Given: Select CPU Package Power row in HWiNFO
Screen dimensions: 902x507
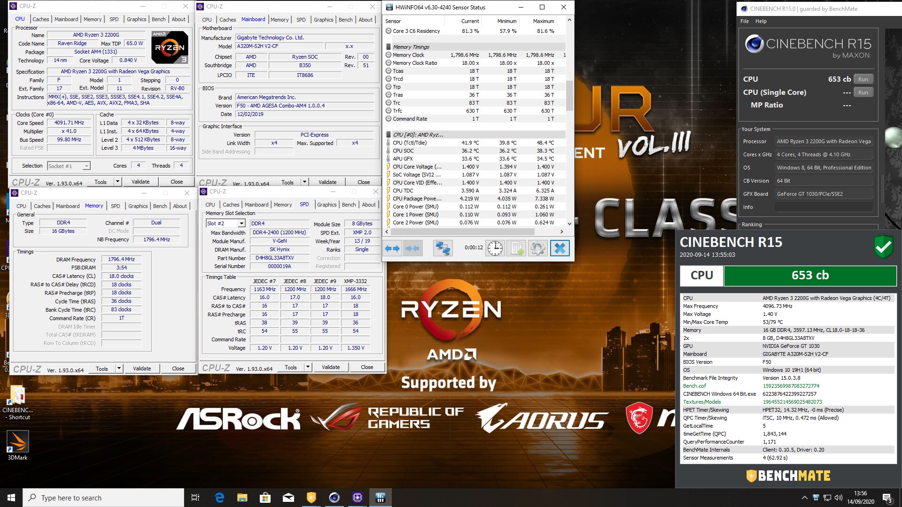Looking at the screenshot, I should coord(475,199).
